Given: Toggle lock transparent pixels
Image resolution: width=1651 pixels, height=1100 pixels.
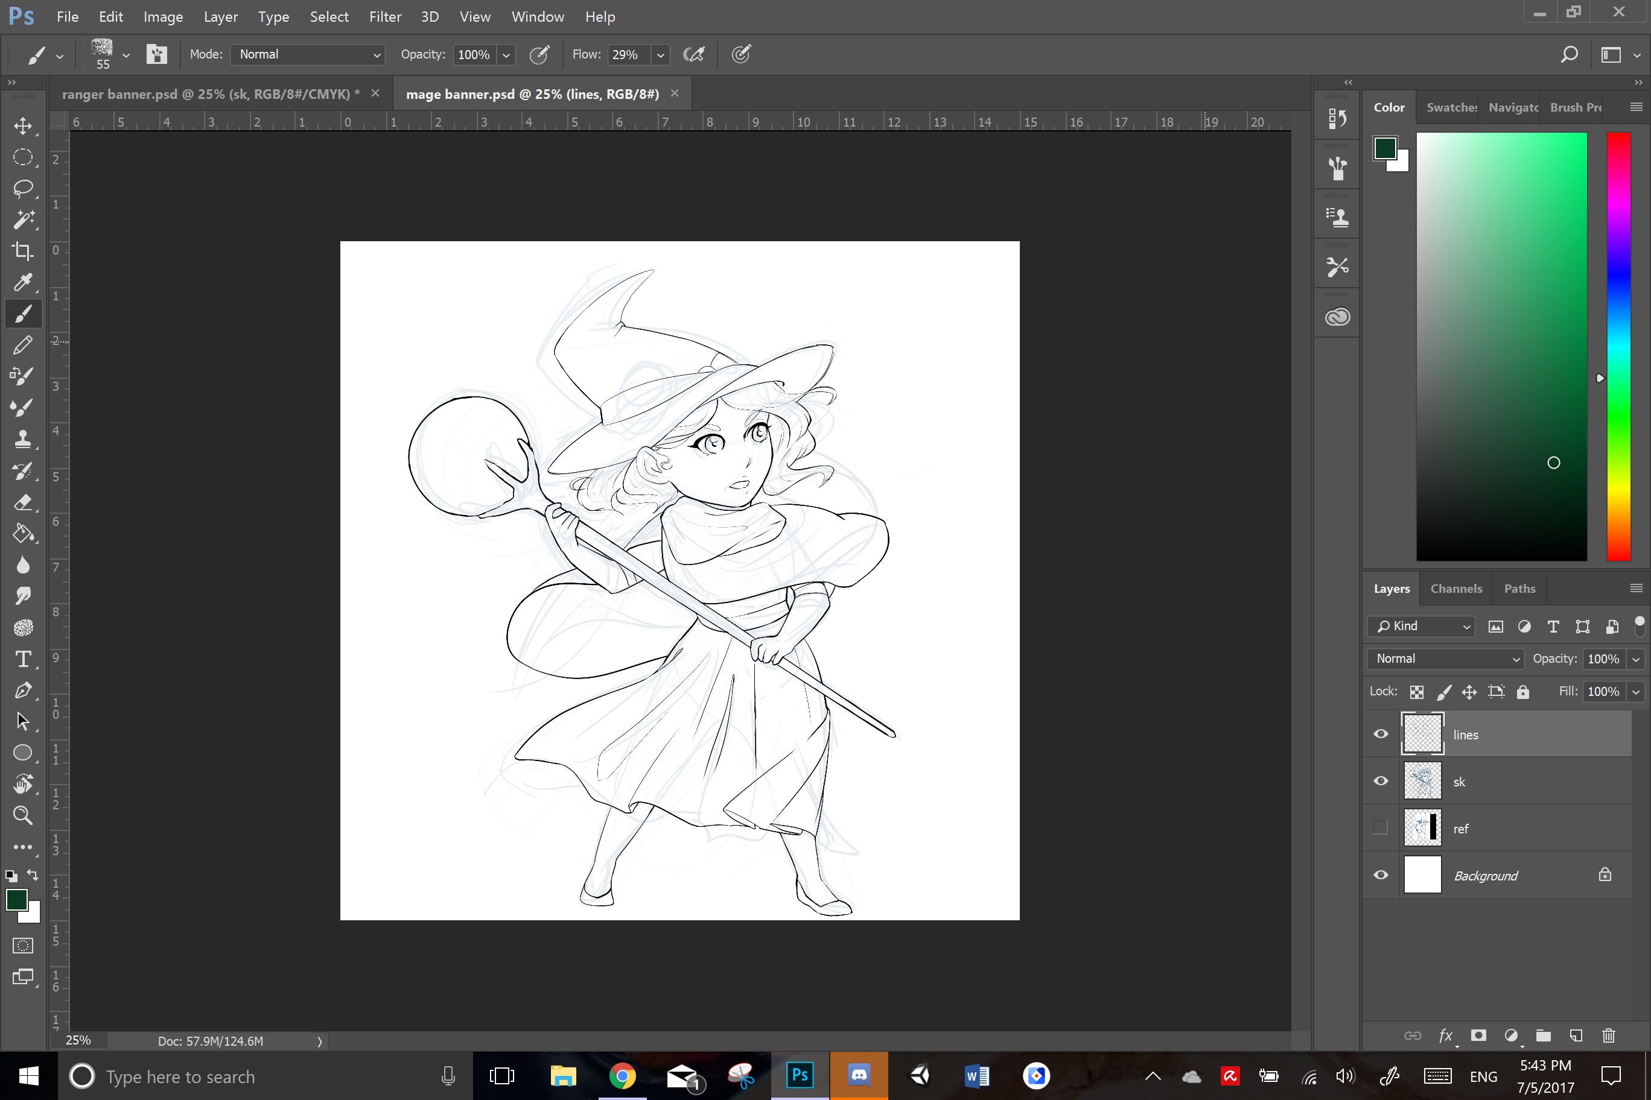Looking at the screenshot, I should pyautogui.click(x=1416, y=692).
